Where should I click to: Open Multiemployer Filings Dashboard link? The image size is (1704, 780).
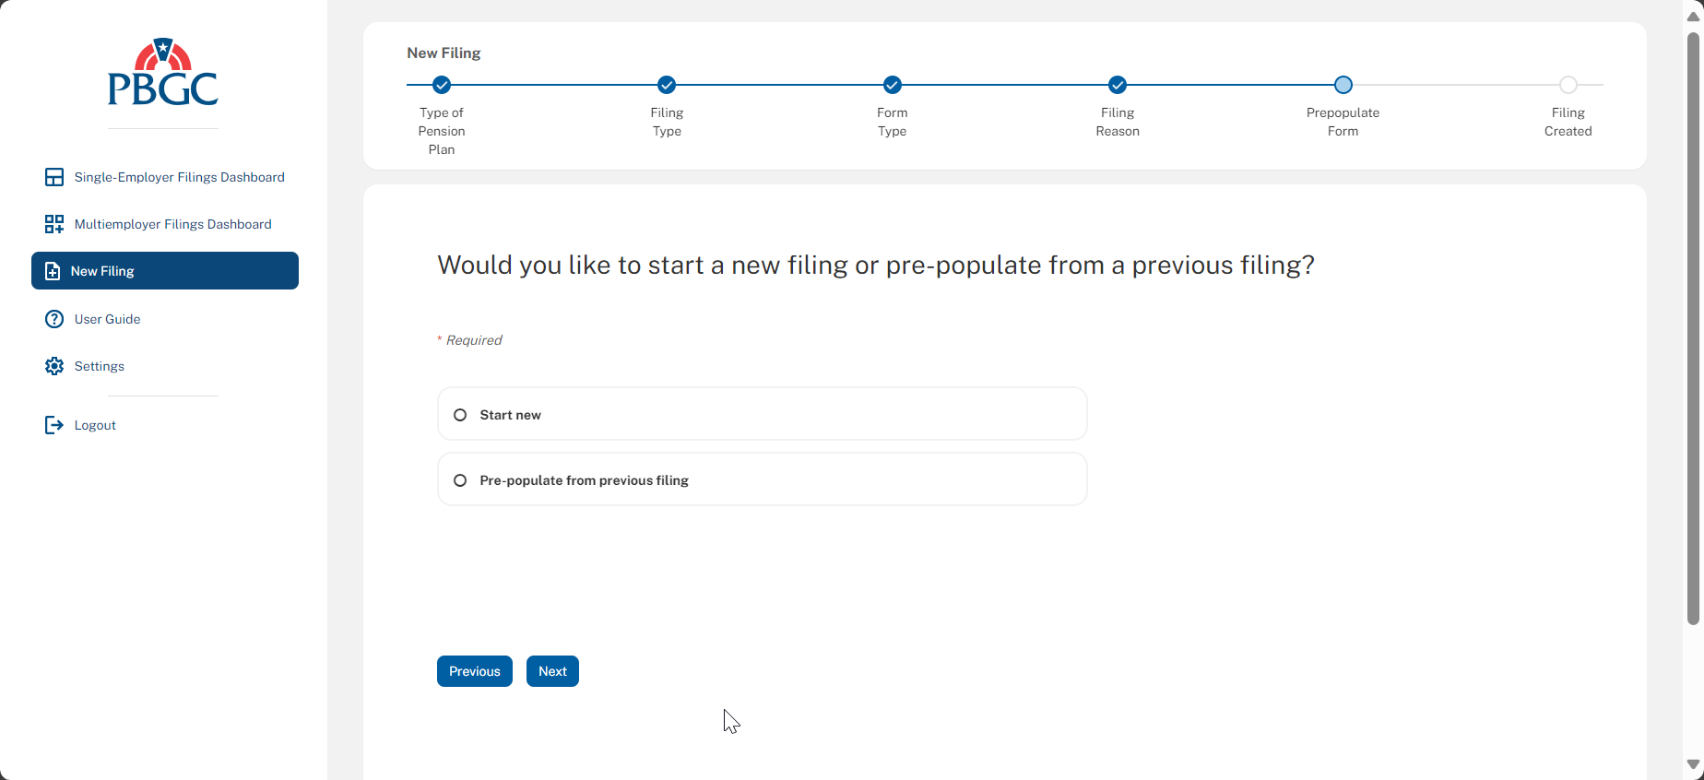[172, 224]
